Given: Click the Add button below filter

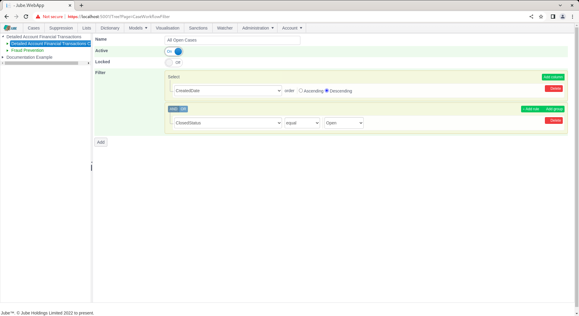Looking at the screenshot, I should point(101,142).
